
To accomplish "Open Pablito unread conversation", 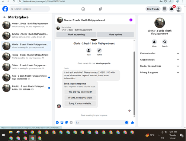I will [26, 88].
